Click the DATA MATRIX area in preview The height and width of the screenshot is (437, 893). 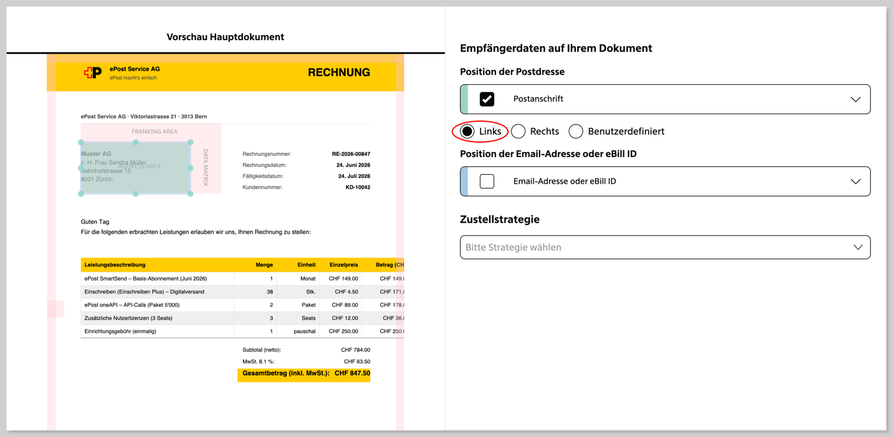tap(206, 168)
